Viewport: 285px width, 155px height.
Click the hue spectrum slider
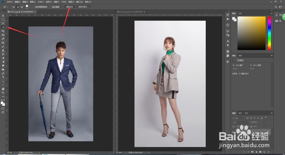point(269,33)
